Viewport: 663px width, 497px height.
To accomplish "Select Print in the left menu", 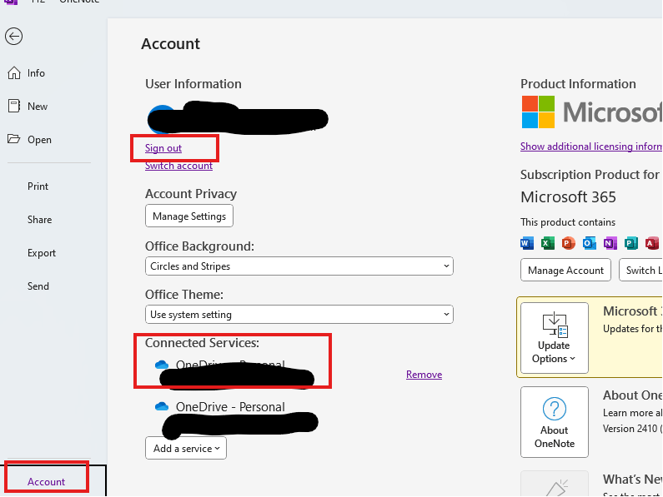I will (x=38, y=186).
